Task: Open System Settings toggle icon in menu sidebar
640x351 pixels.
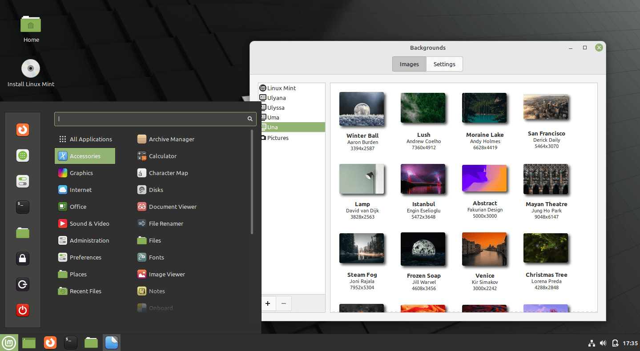Action: [23, 181]
